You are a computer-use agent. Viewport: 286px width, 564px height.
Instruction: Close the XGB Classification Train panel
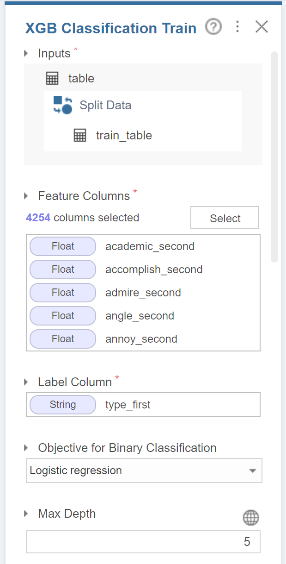point(262,27)
